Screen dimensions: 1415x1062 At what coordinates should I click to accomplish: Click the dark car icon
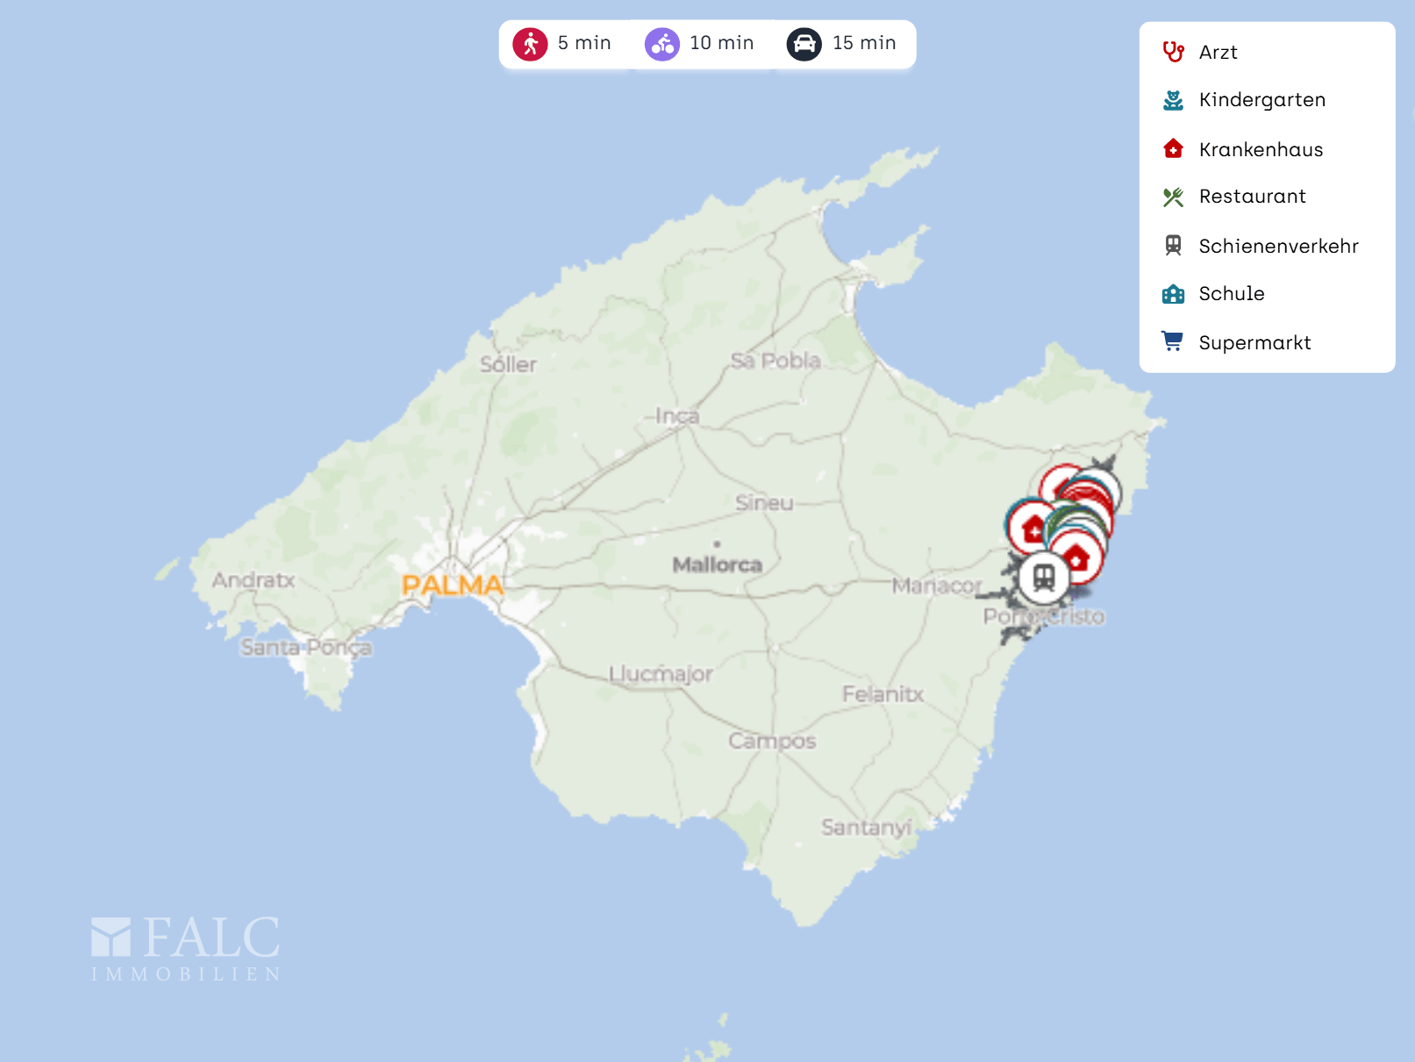(804, 44)
